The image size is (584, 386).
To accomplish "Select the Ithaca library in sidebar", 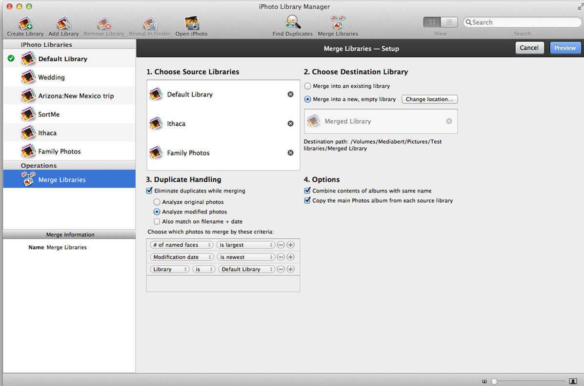I will [69, 133].
